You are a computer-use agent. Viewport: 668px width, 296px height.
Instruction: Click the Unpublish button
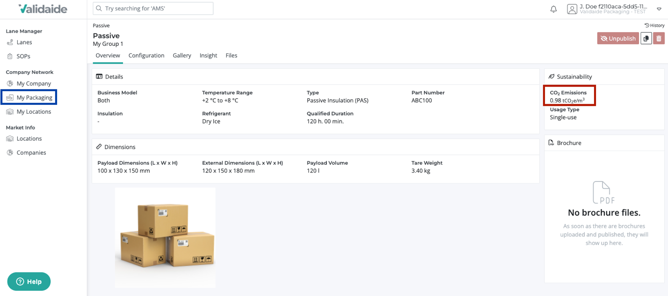[x=618, y=38]
